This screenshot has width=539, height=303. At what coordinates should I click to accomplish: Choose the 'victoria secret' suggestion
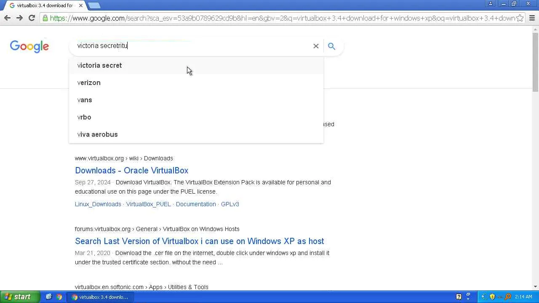tap(196, 65)
